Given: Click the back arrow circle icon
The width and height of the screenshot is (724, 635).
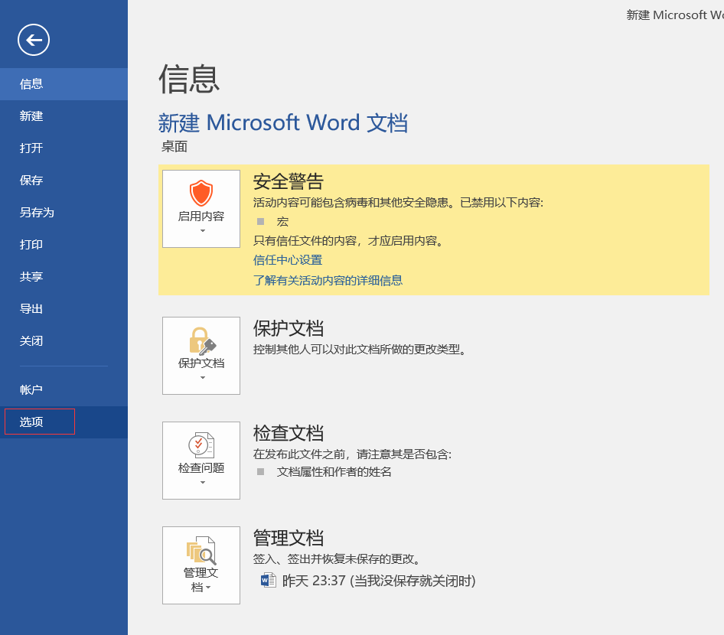Looking at the screenshot, I should tap(34, 40).
